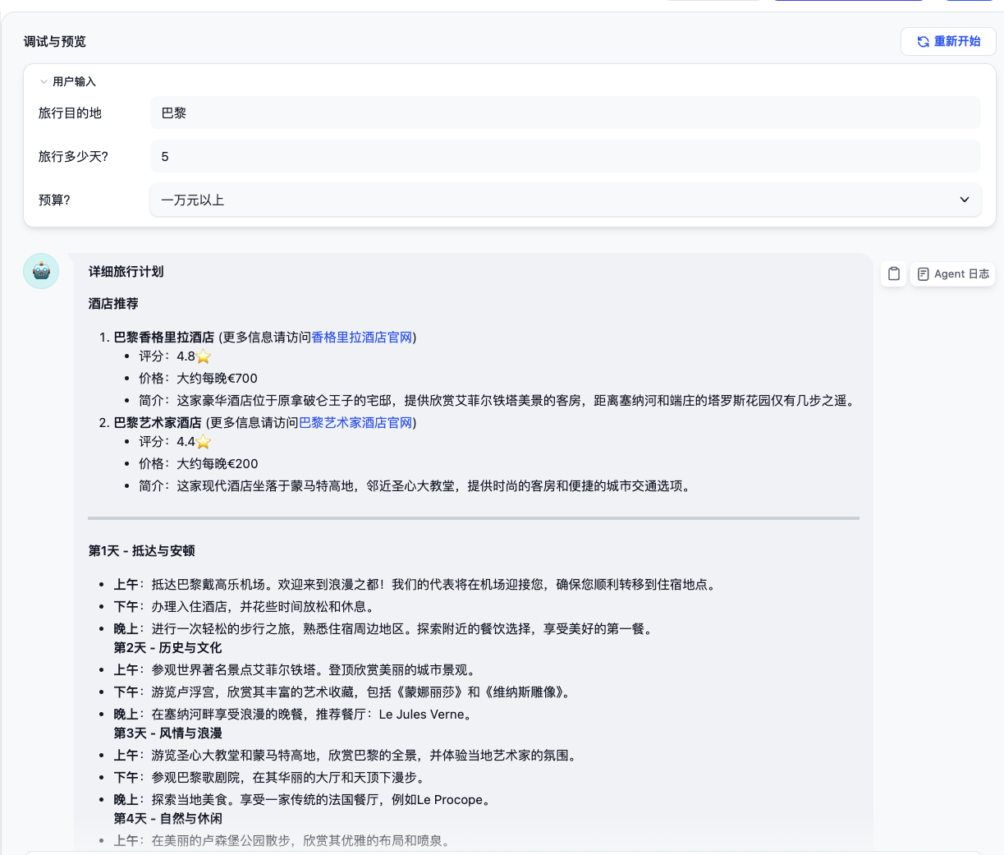Click the refresh icon inside 重新开始 button
The image size is (1004, 855).
pyautogui.click(x=923, y=41)
